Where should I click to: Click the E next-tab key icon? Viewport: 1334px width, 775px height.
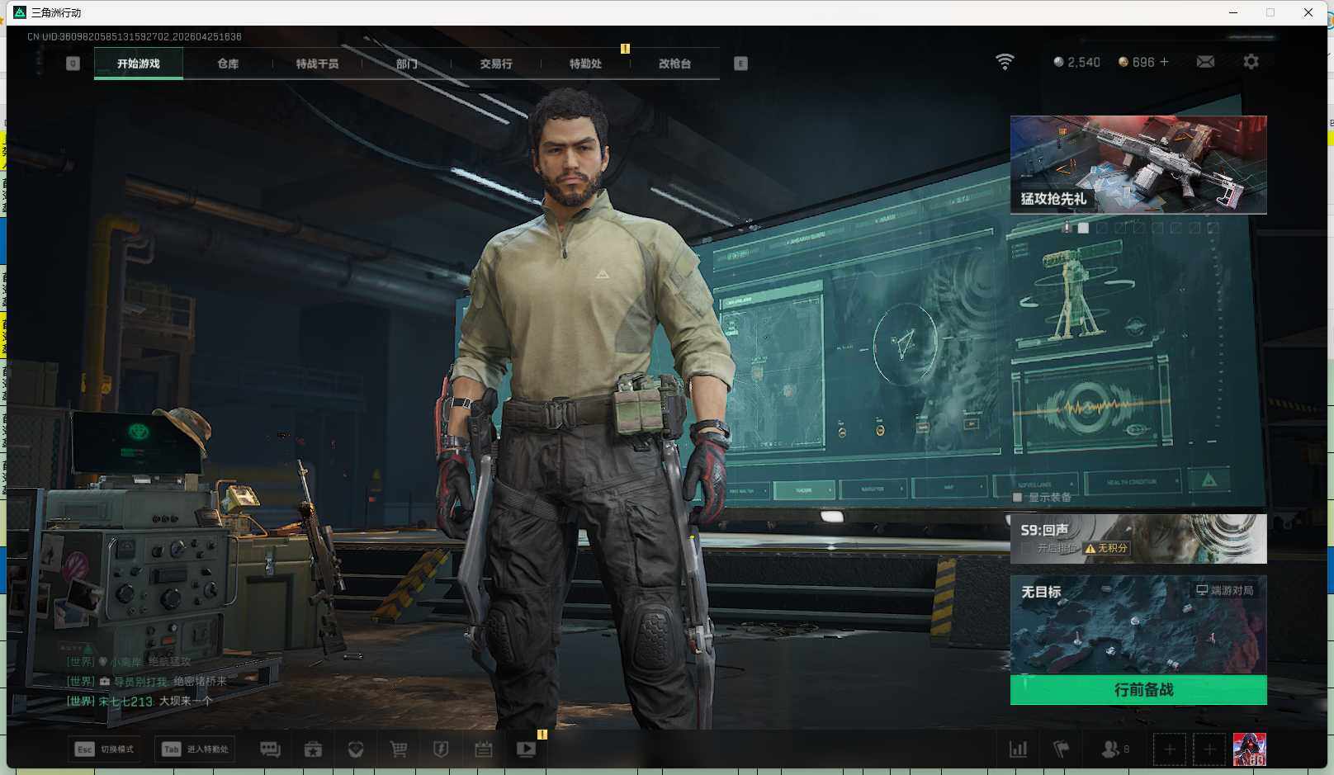740,64
